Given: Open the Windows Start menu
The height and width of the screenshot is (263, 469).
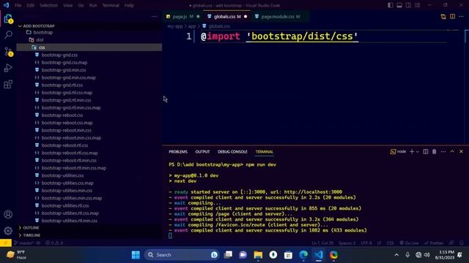Looking at the screenshot, I should (136, 255).
